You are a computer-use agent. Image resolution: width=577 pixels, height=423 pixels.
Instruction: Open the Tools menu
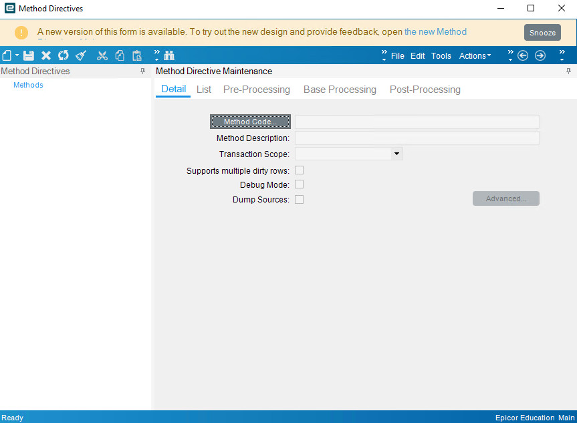[x=441, y=56]
